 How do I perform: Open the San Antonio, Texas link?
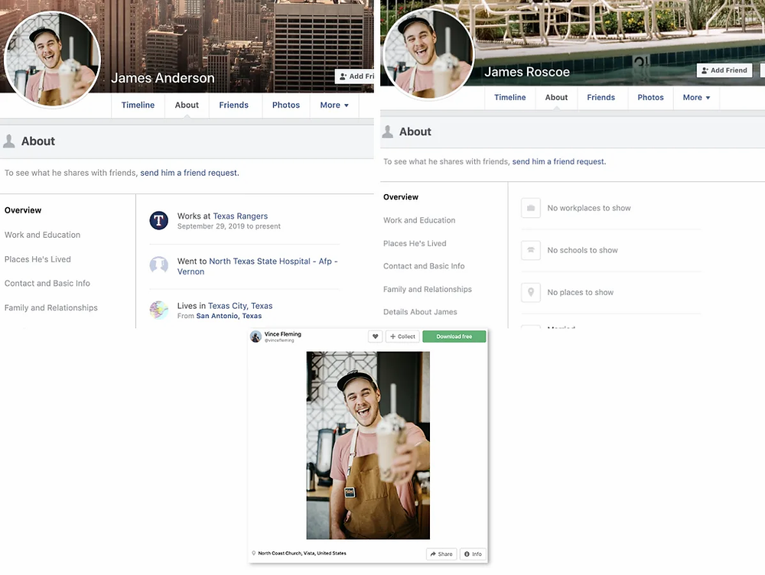pyautogui.click(x=229, y=316)
